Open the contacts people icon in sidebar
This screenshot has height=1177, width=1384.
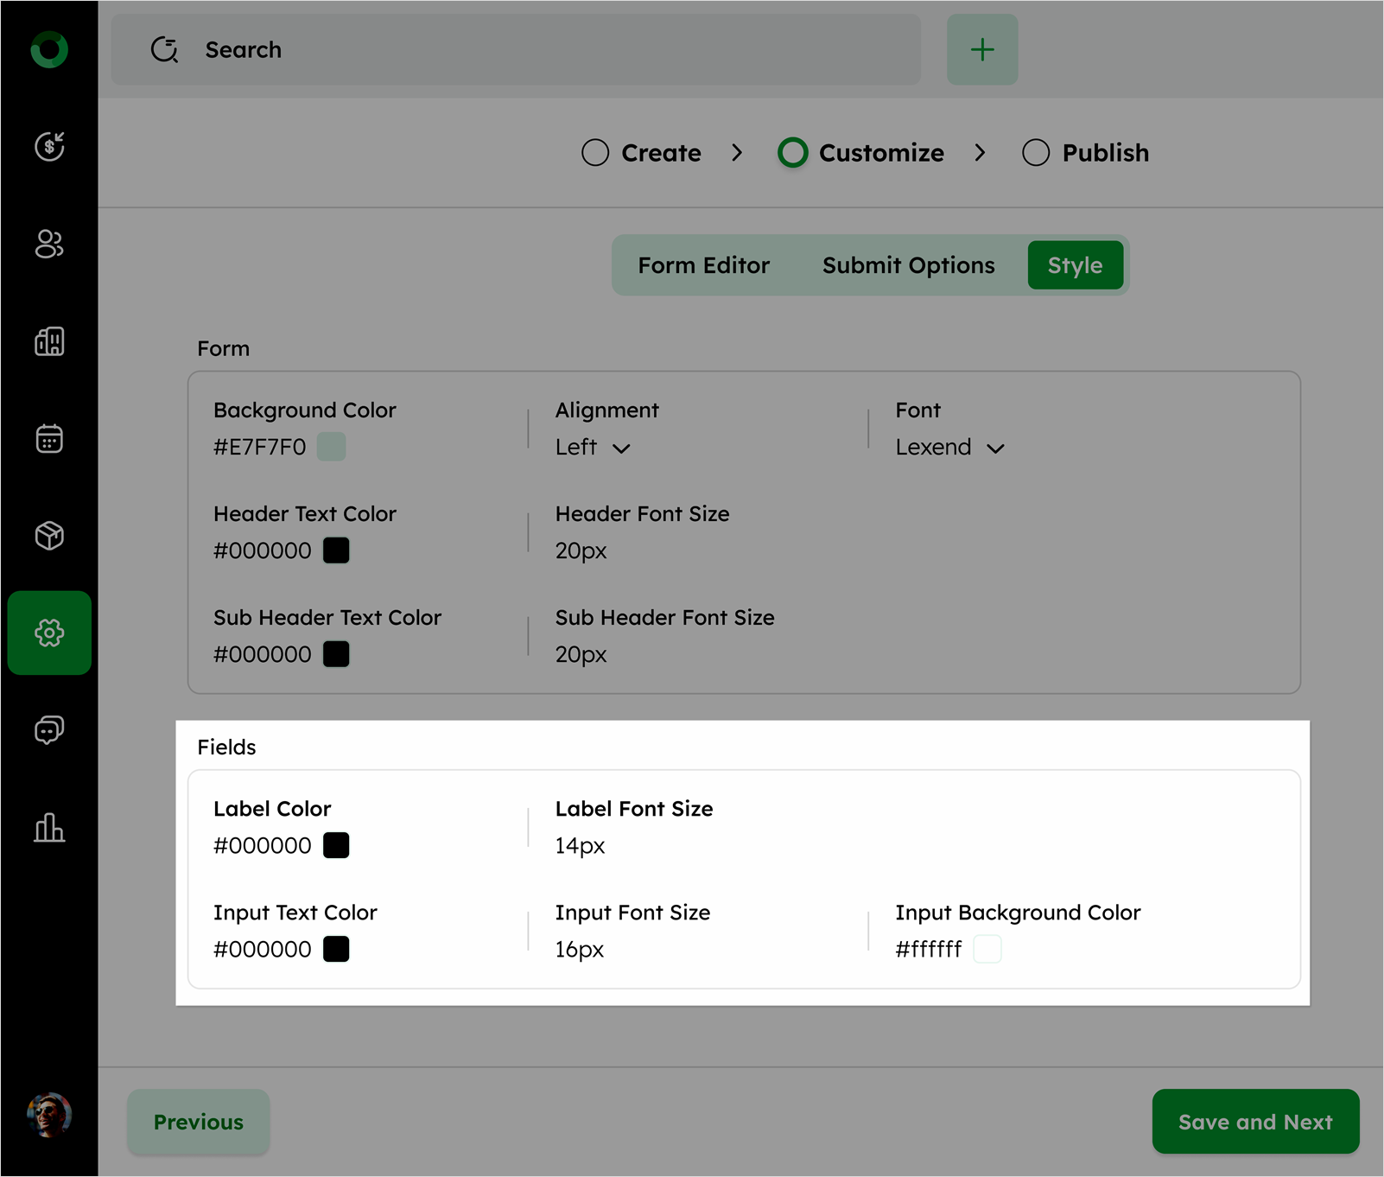(x=49, y=244)
